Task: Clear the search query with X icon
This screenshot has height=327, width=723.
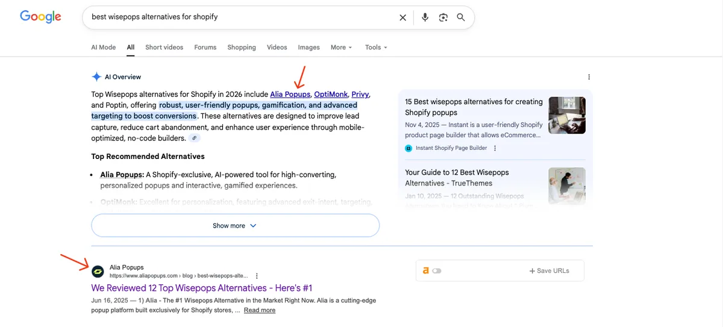Action: point(403,17)
